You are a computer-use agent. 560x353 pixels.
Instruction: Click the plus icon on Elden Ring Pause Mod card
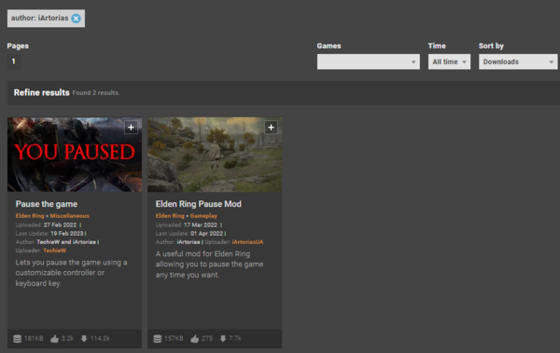point(271,128)
